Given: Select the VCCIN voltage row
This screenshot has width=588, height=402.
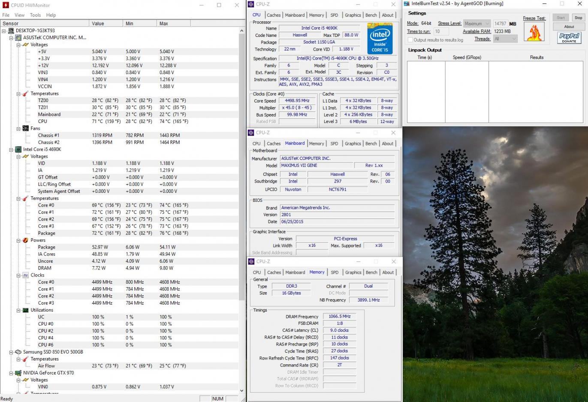Looking at the screenshot, I should coord(119,87).
